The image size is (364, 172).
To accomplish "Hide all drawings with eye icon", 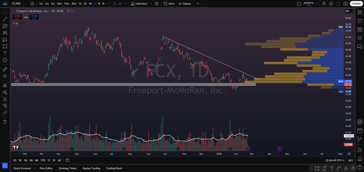I will [5, 105].
